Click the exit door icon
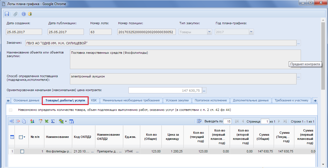Image resolution: width=328 pixels, height=168 pixels. pyautogui.click(x=30, y=14)
